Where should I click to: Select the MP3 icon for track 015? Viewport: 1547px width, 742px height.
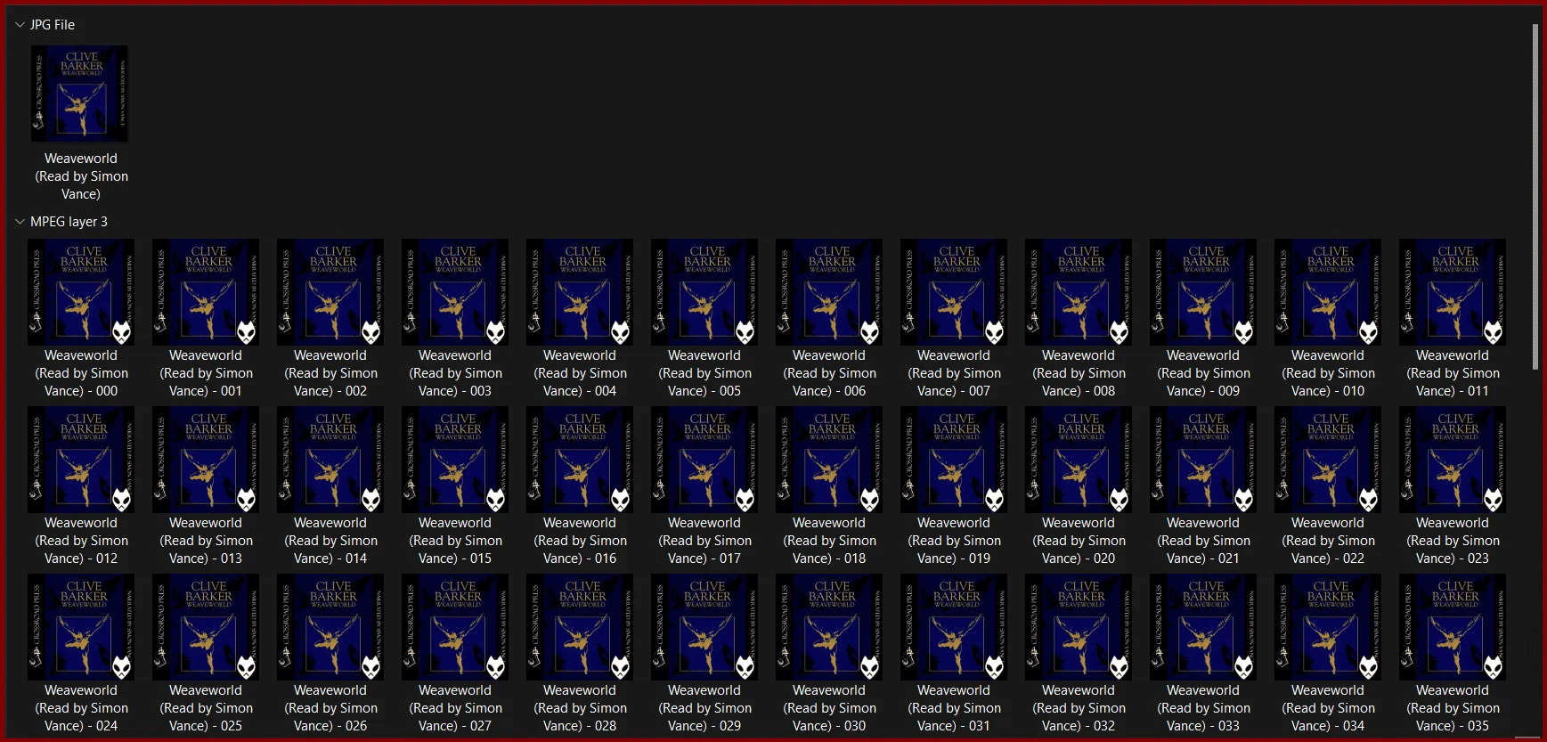coord(455,460)
